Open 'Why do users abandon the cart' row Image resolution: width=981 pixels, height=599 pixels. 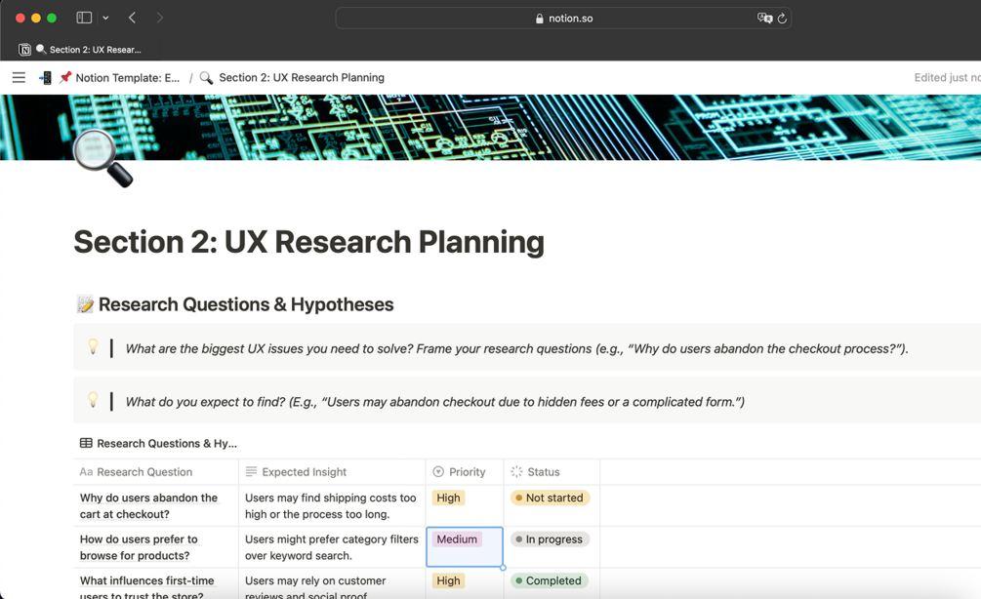pyautogui.click(x=149, y=506)
